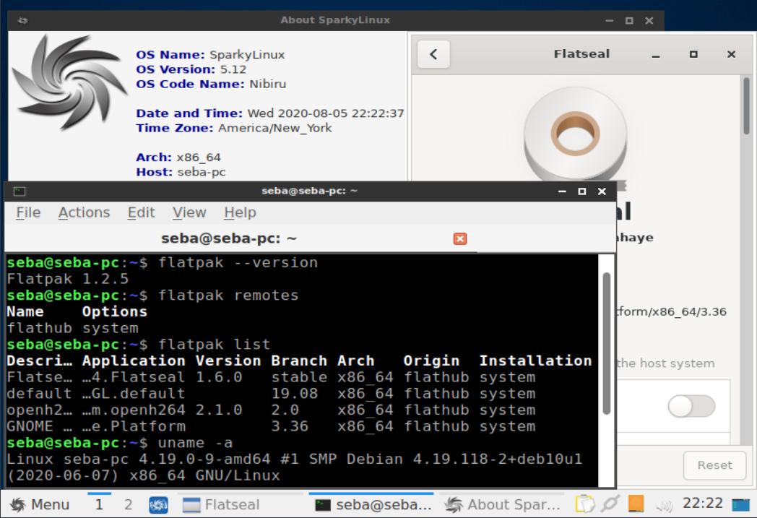Select the seba@seba terminal taskbar entry
Image resolution: width=757 pixels, height=518 pixels.
(371, 504)
